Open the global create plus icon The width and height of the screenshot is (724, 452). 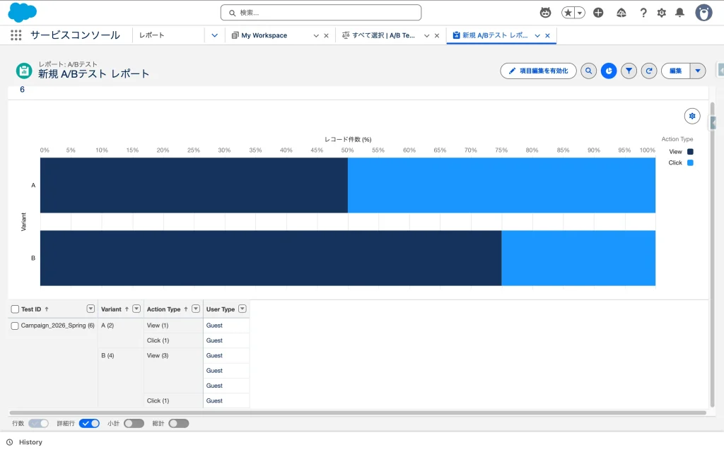pyautogui.click(x=598, y=13)
